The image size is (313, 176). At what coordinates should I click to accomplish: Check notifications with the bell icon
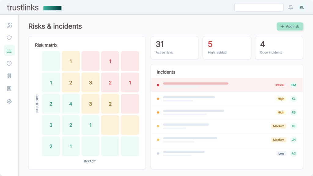(291, 7)
